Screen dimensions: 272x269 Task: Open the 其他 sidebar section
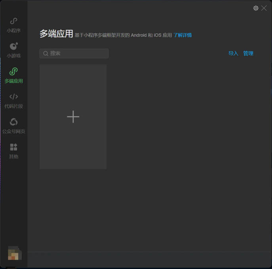click(x=13, y=151)
